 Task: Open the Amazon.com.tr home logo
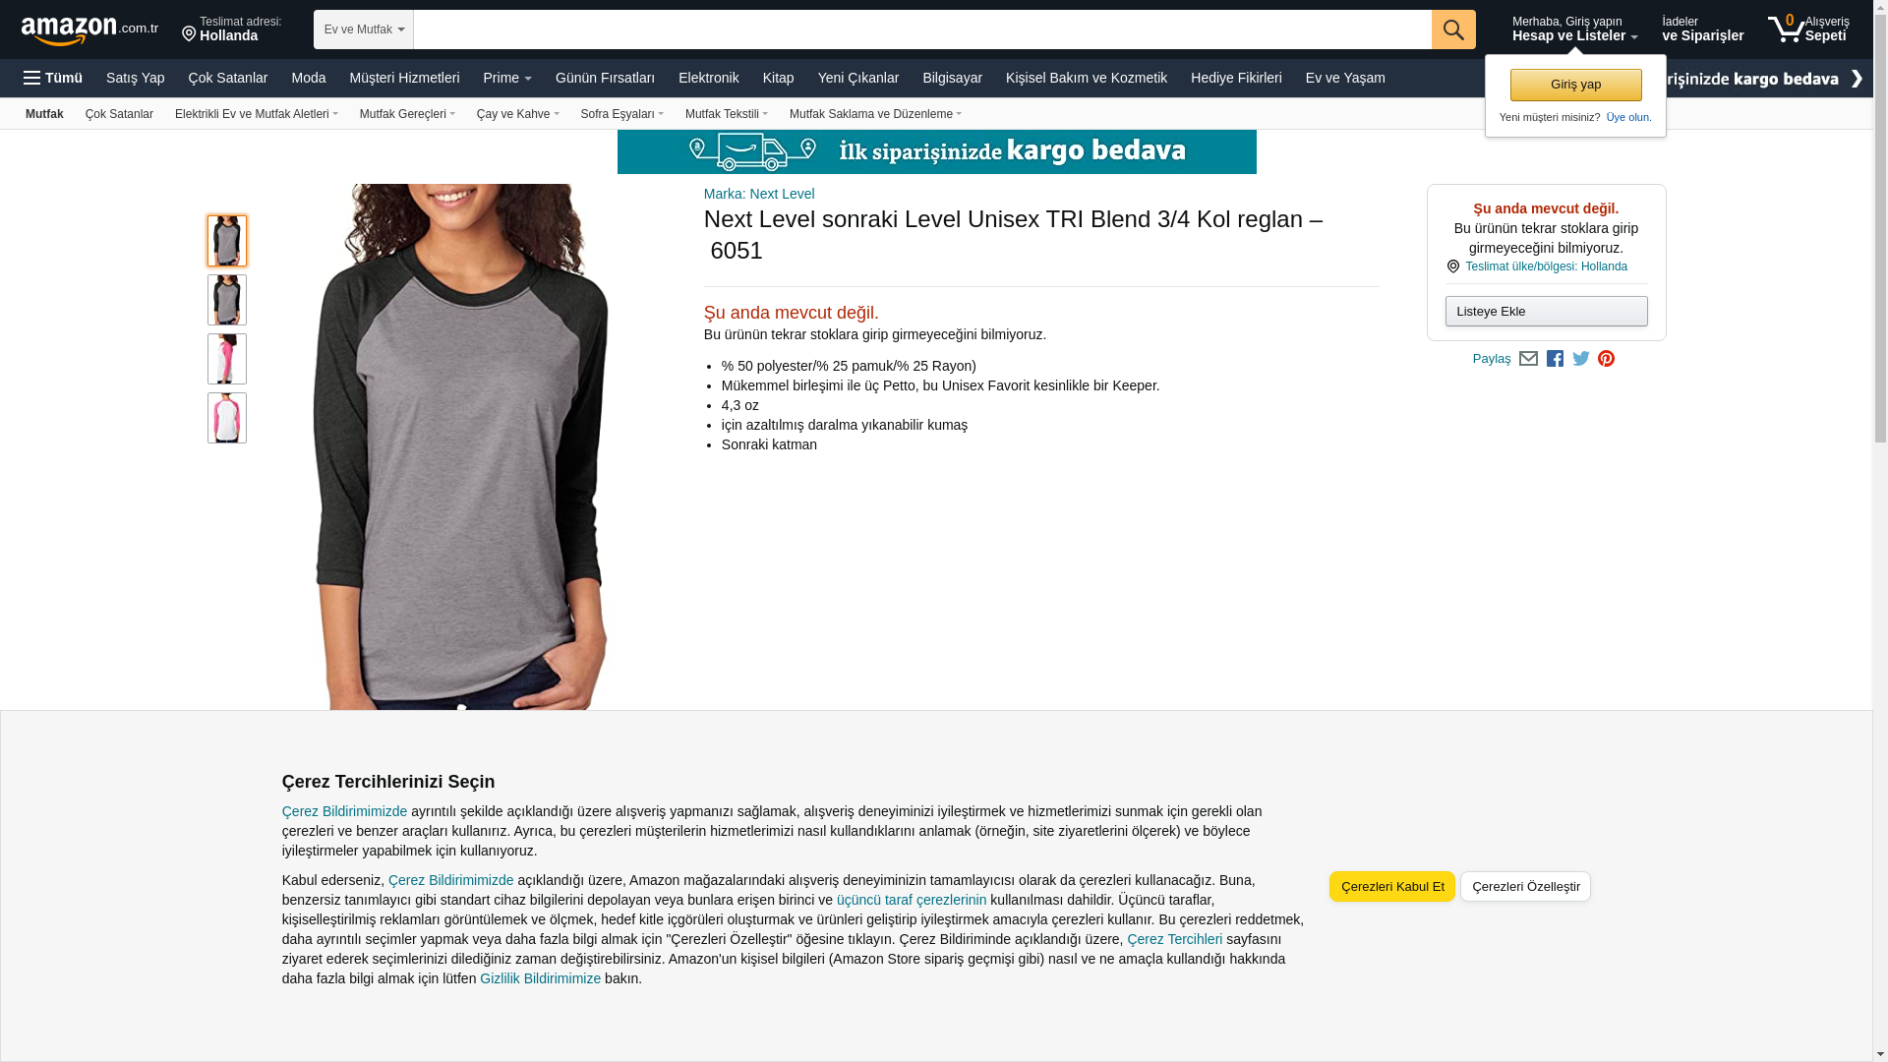click(89, 30)
